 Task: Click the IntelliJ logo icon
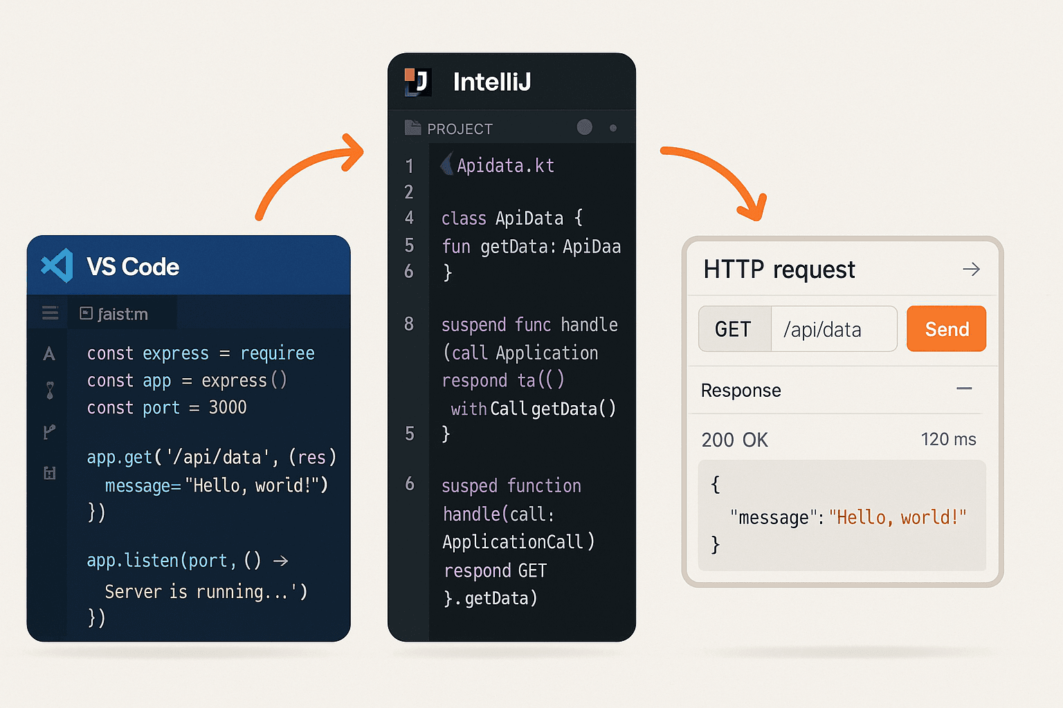click(x=417, y=81)
